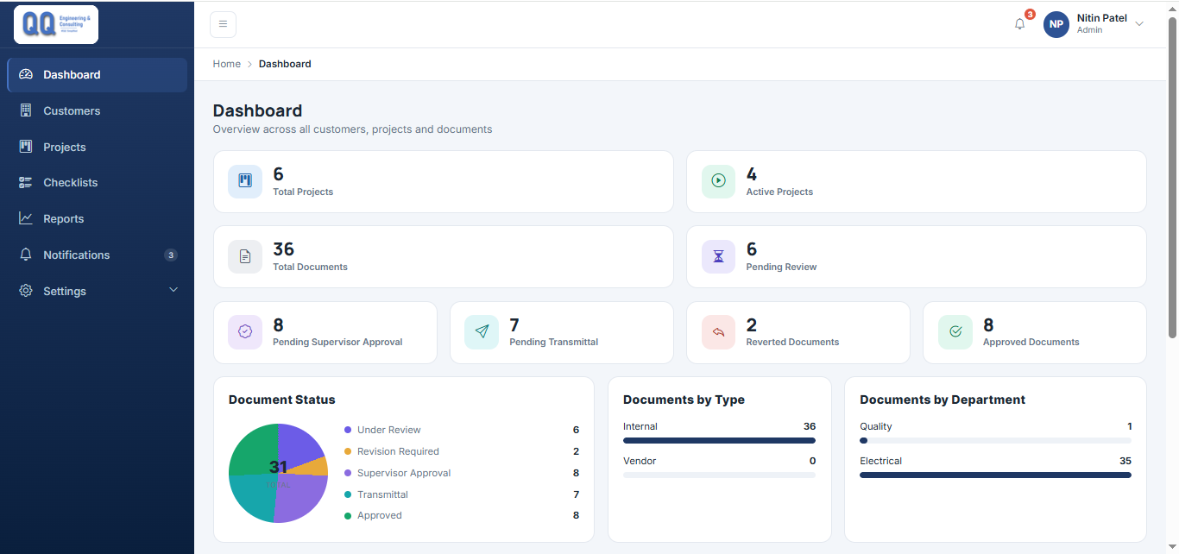Click the Reverted Documents reply arrow icon
The width and height of the screenshot is (1179, 554).
718,332
